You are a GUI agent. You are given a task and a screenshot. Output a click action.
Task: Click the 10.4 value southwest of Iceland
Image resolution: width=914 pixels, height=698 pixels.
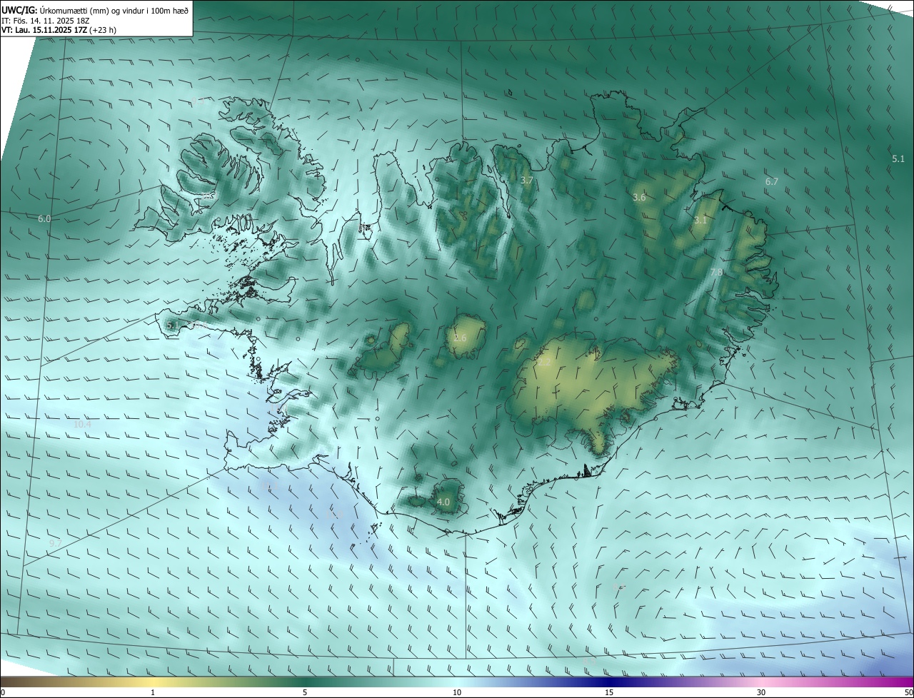[x=82, y=425]
